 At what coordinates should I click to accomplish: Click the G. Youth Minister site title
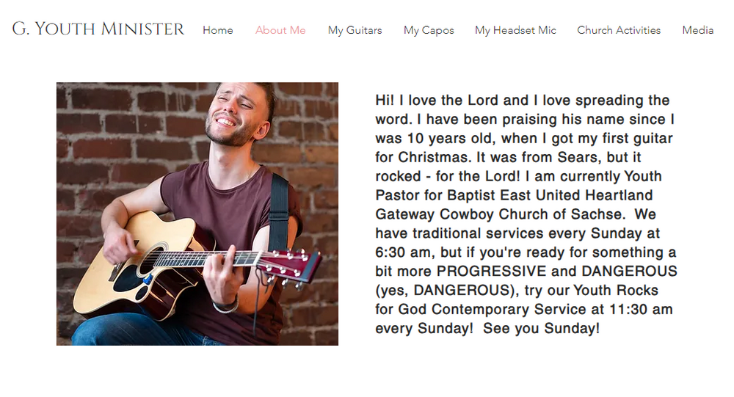98,29
